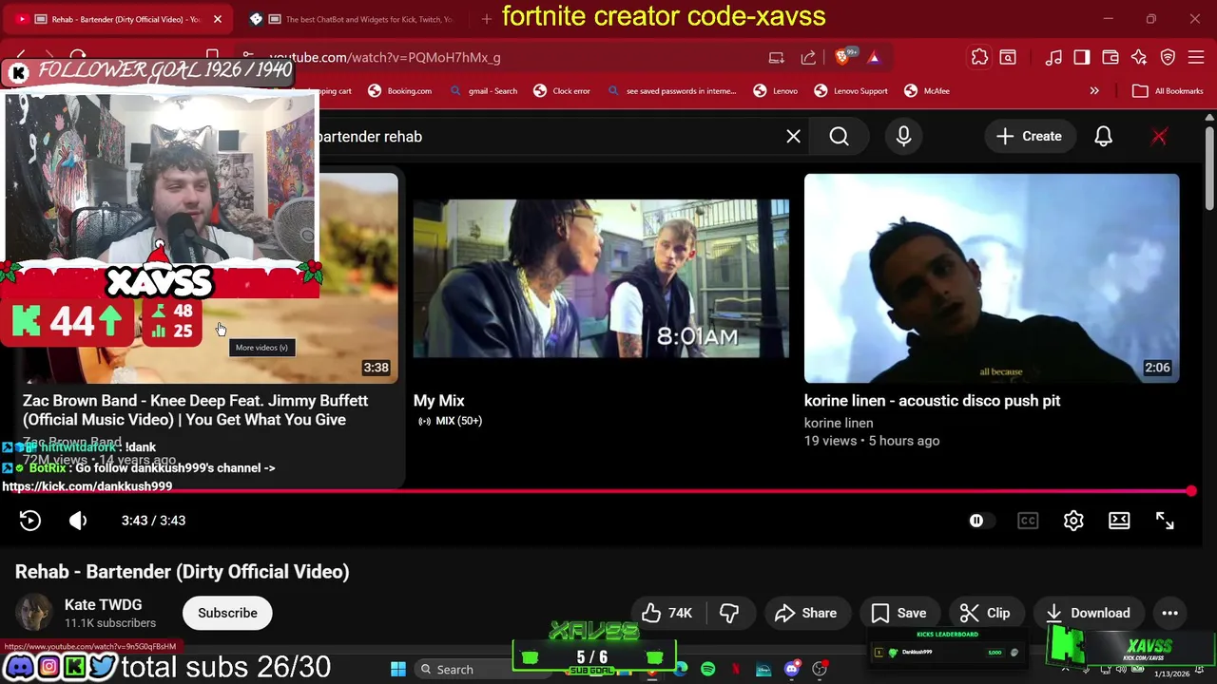Open the browser extensions puzzle icon
The height and width of the screenshot is (684, 1217).
pos(979,58)
